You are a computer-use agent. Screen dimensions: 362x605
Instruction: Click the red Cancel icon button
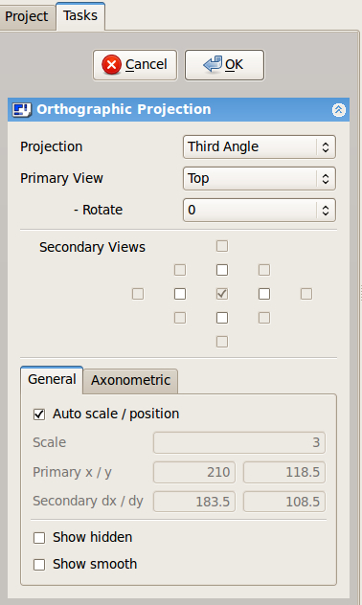(x=135, y=65)
